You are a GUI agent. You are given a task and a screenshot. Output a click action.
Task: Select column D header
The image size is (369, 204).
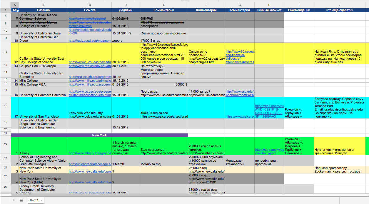click(126, 5)
